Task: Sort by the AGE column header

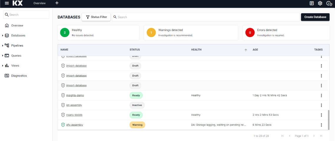Action: (x=255, y=49)
